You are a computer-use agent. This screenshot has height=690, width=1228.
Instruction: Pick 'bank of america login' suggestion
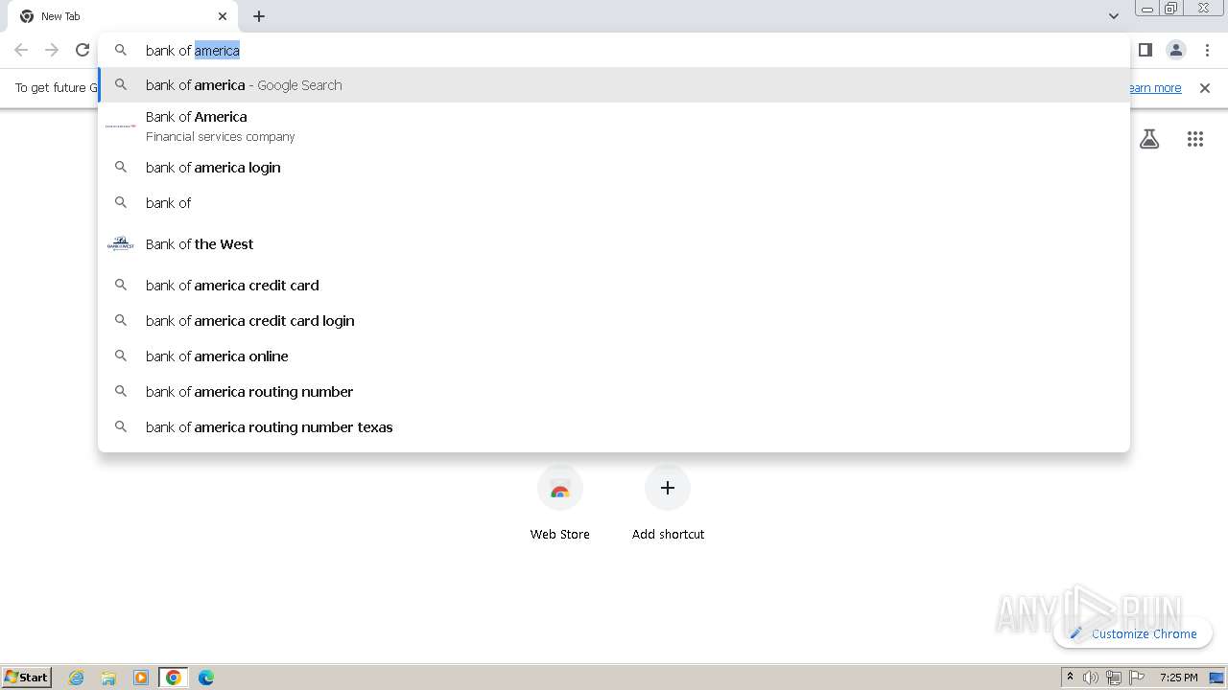pos(614,168)
